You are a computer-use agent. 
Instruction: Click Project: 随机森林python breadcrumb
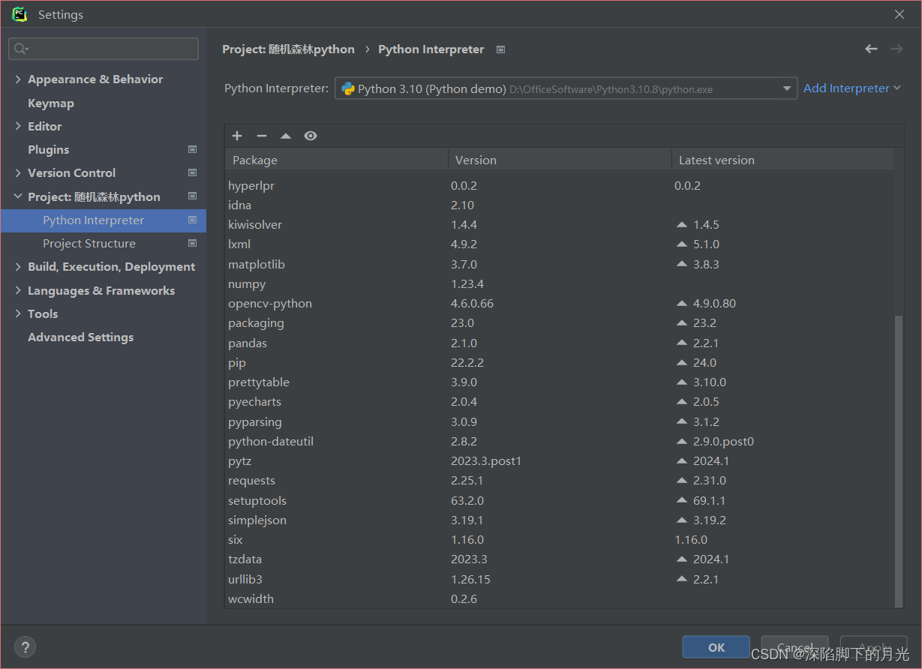click(x=288, y=49)
